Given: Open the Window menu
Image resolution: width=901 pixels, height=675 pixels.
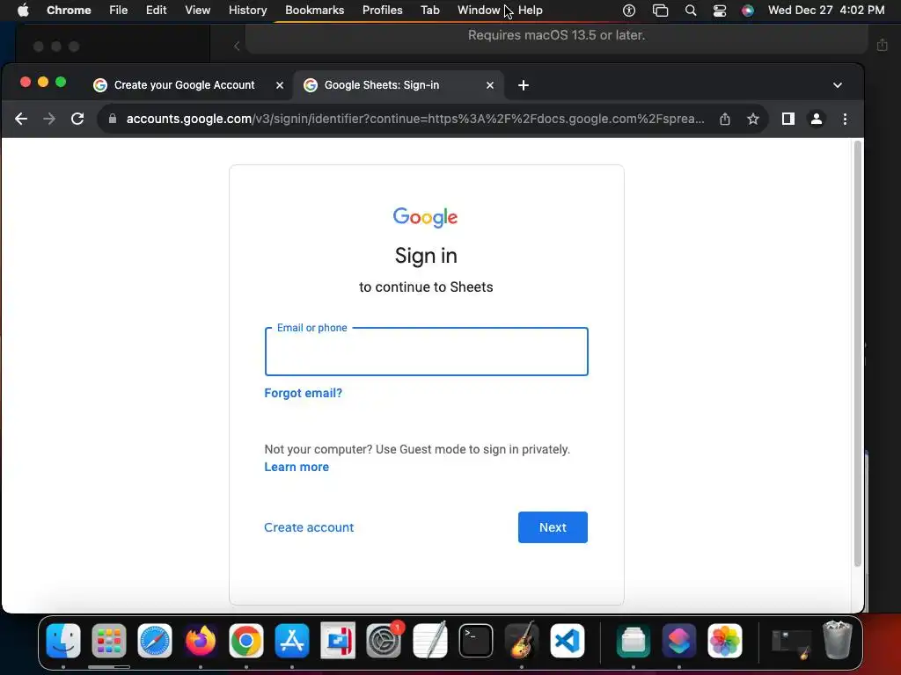Looking at the screenshot, I should coord(479,11).
